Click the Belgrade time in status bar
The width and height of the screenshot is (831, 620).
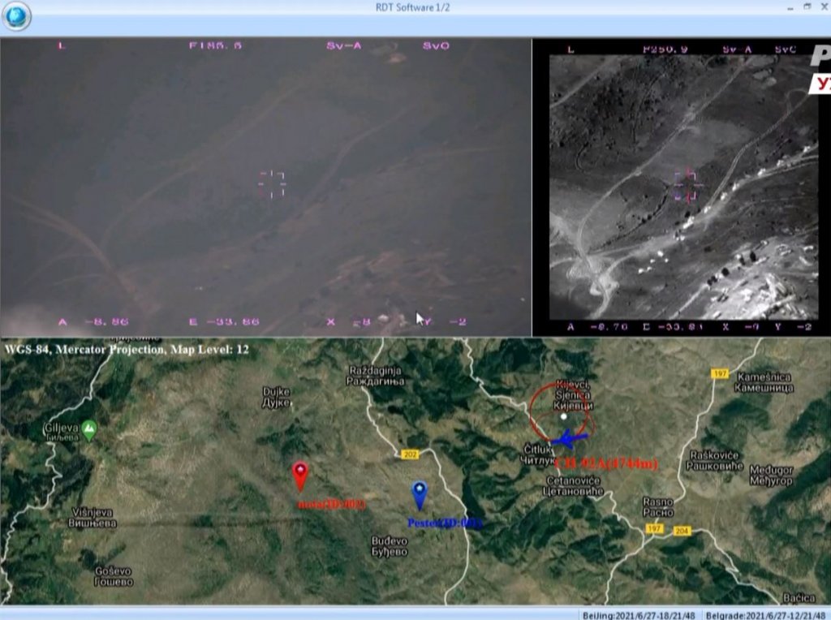[766, 614]
